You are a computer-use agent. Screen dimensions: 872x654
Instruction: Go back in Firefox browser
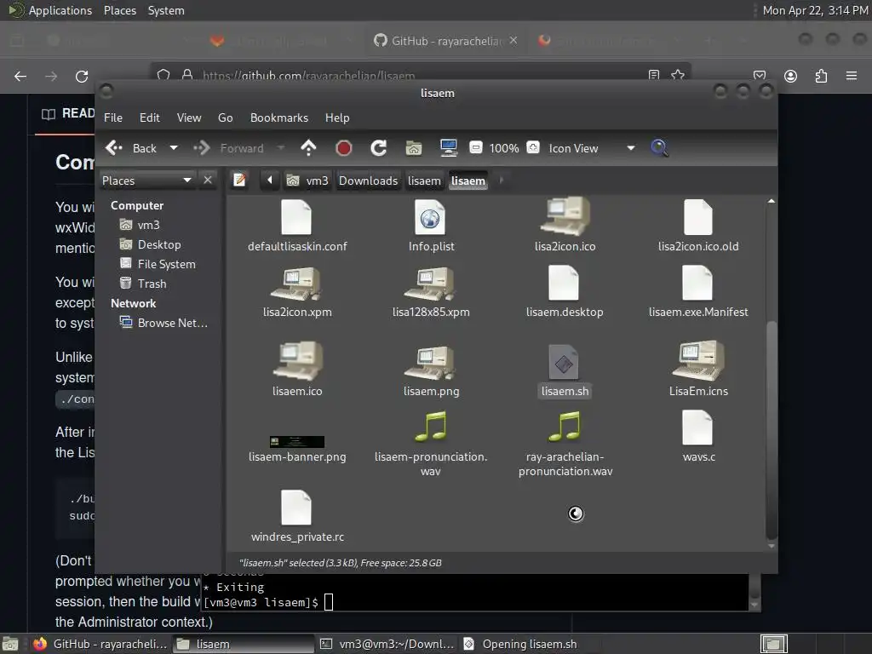[20, 76]
